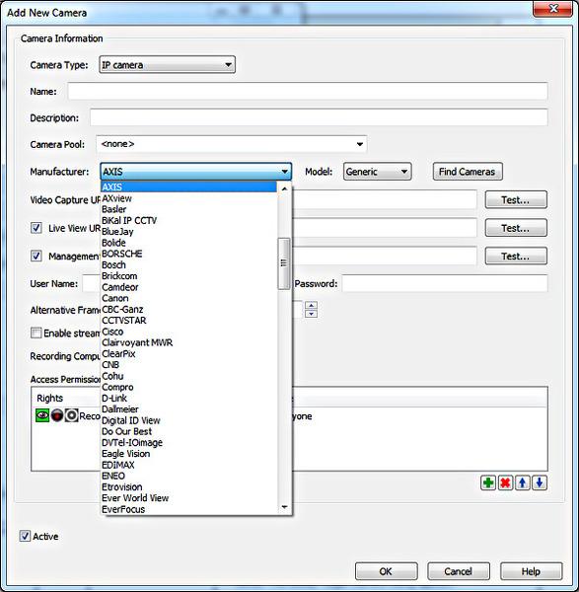Select Compro manufacturer
The height and width of the screenshot is (592, 579).
coord(188,387)
